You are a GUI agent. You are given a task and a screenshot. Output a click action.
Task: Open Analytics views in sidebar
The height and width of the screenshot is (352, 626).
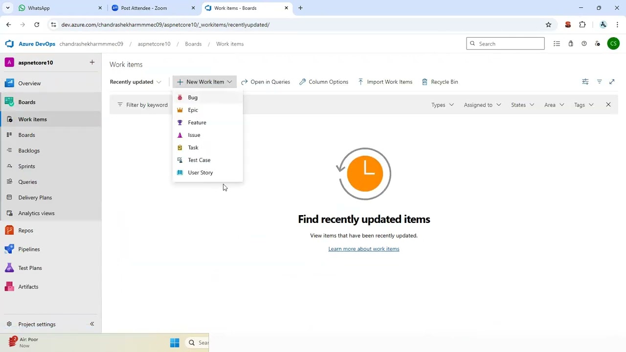pyautogui.click(x=51, y=213)
